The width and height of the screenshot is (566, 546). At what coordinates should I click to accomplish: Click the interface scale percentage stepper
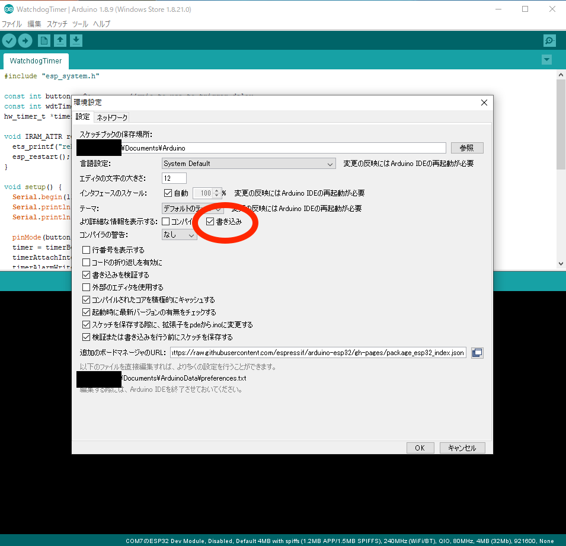pos(216,193)
